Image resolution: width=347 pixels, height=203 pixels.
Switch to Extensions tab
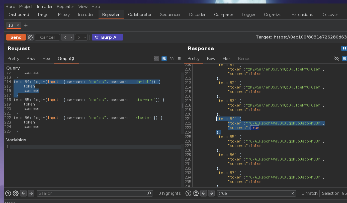click(x=302, y=14)
